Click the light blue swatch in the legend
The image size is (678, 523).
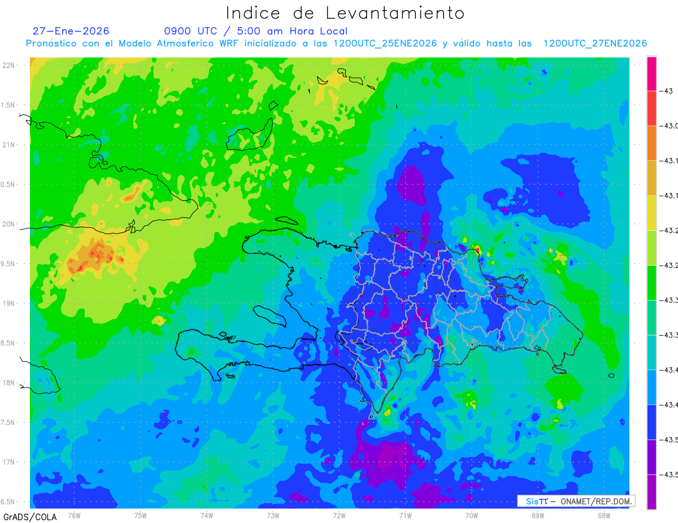pyautogui.click(x=651, y=387)
